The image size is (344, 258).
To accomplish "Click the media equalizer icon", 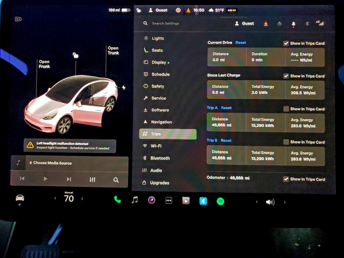I will pos(92,180).
